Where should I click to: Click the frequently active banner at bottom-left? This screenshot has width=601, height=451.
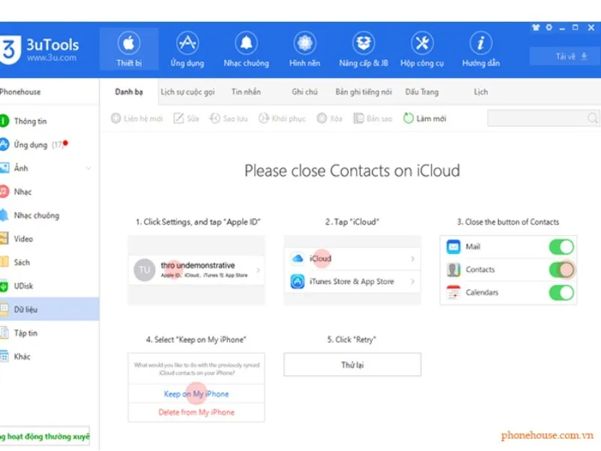tap(44, 437)
